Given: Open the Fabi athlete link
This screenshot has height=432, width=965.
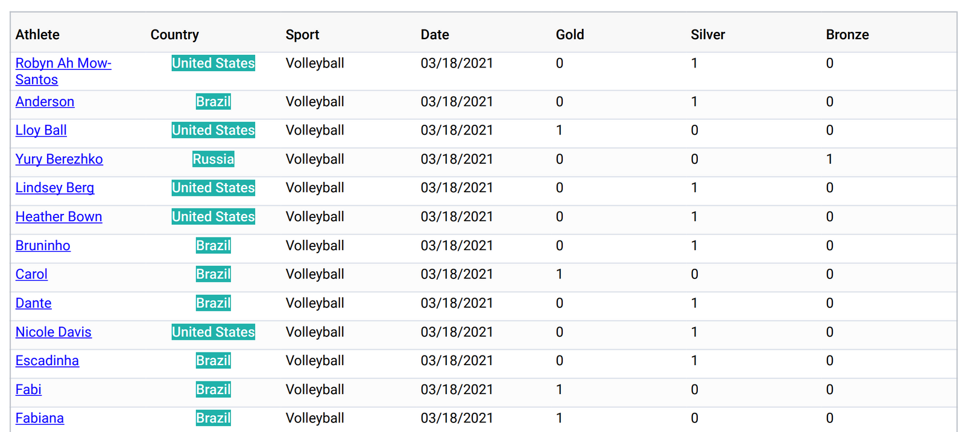Looking at the screenshot, I should [28, 390].
